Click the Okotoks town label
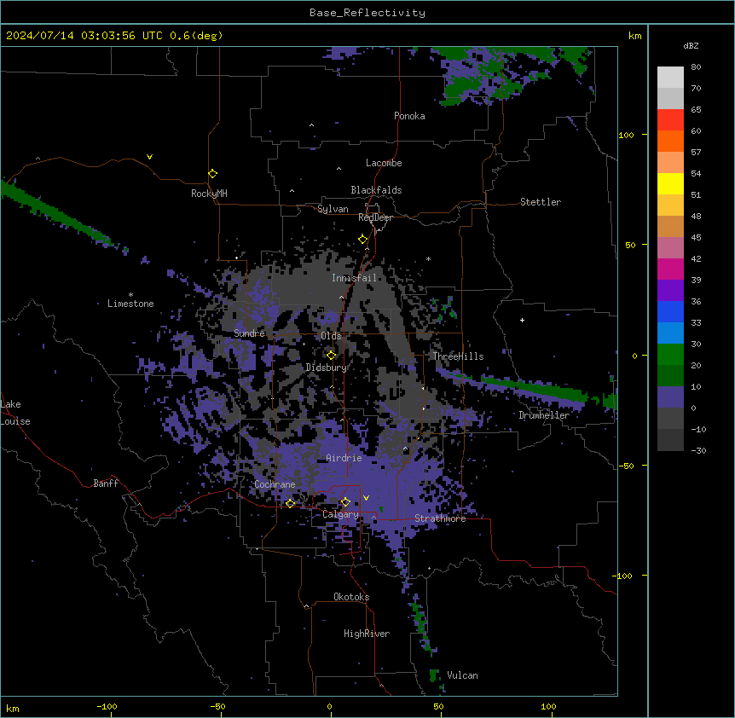The image size is (735, 718). [351, 597]
